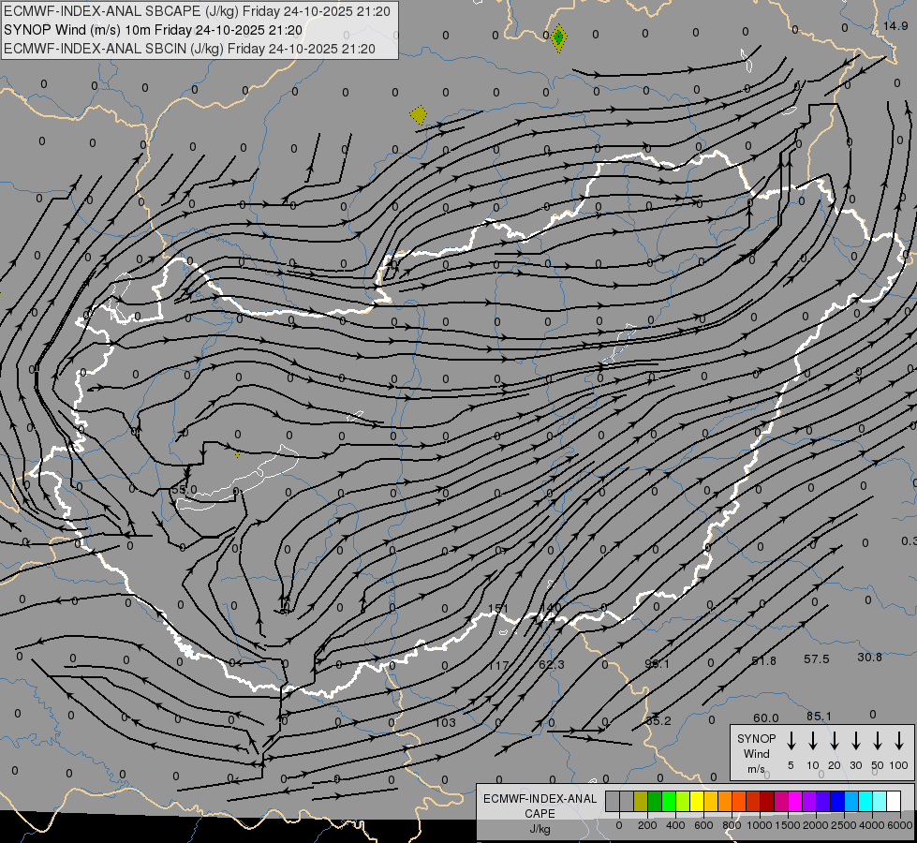Pick the bright green swatch in the CAPE scale
The image size is (917, 843).
669,801
